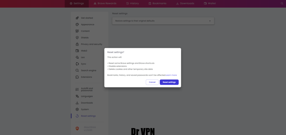The width and height of the screenshot is (286, 135).
Task: Open the Extensions puzzle icon
Action: 77,77
